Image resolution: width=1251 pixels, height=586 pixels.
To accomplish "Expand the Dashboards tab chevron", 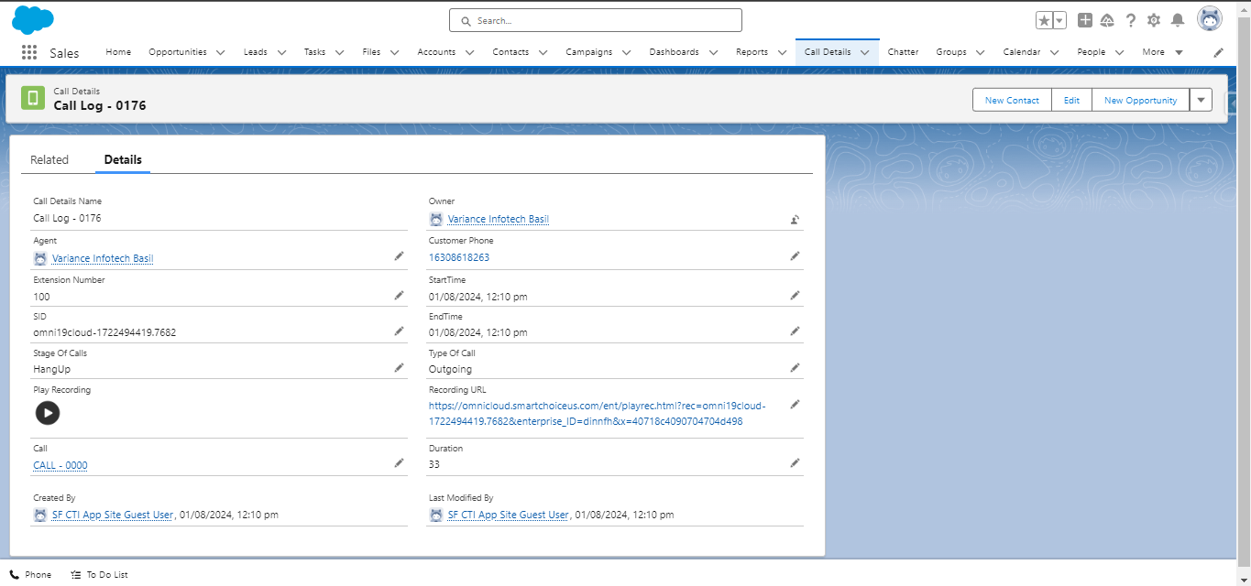I will pos(713,52).
